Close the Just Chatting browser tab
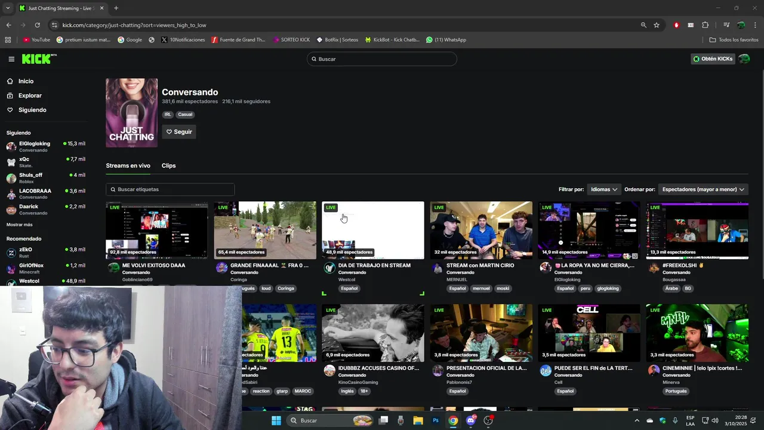 click(x=101, y=8)
